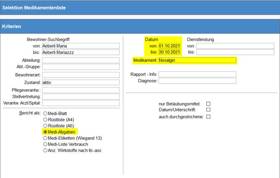Image resolution: width=280 pixels, height=178 pixels.
Task: Focus the Dienstleistung von field
Action: point(235,46)
